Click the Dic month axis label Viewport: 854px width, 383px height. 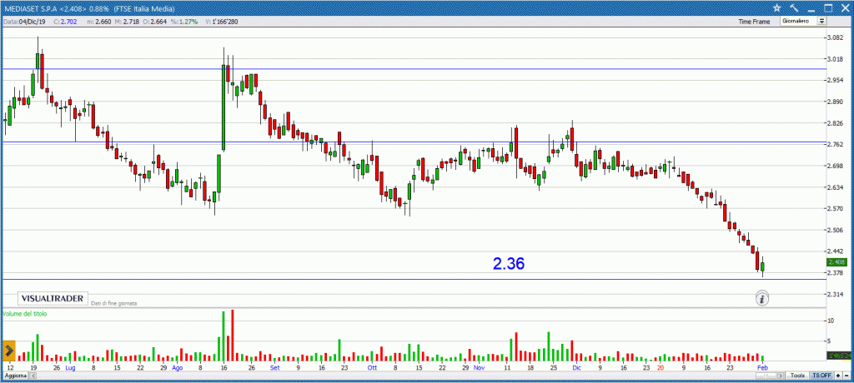(577, 368)
